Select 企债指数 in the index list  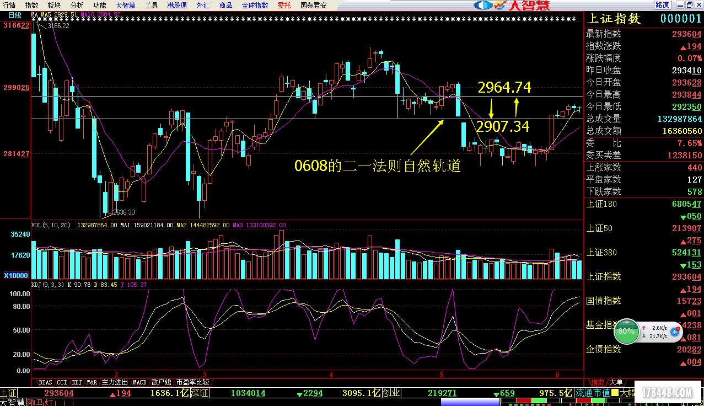[603, 349]
